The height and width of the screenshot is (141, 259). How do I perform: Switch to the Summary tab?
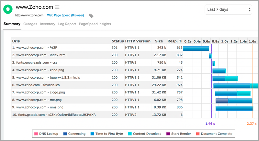[x=12, y=24]
